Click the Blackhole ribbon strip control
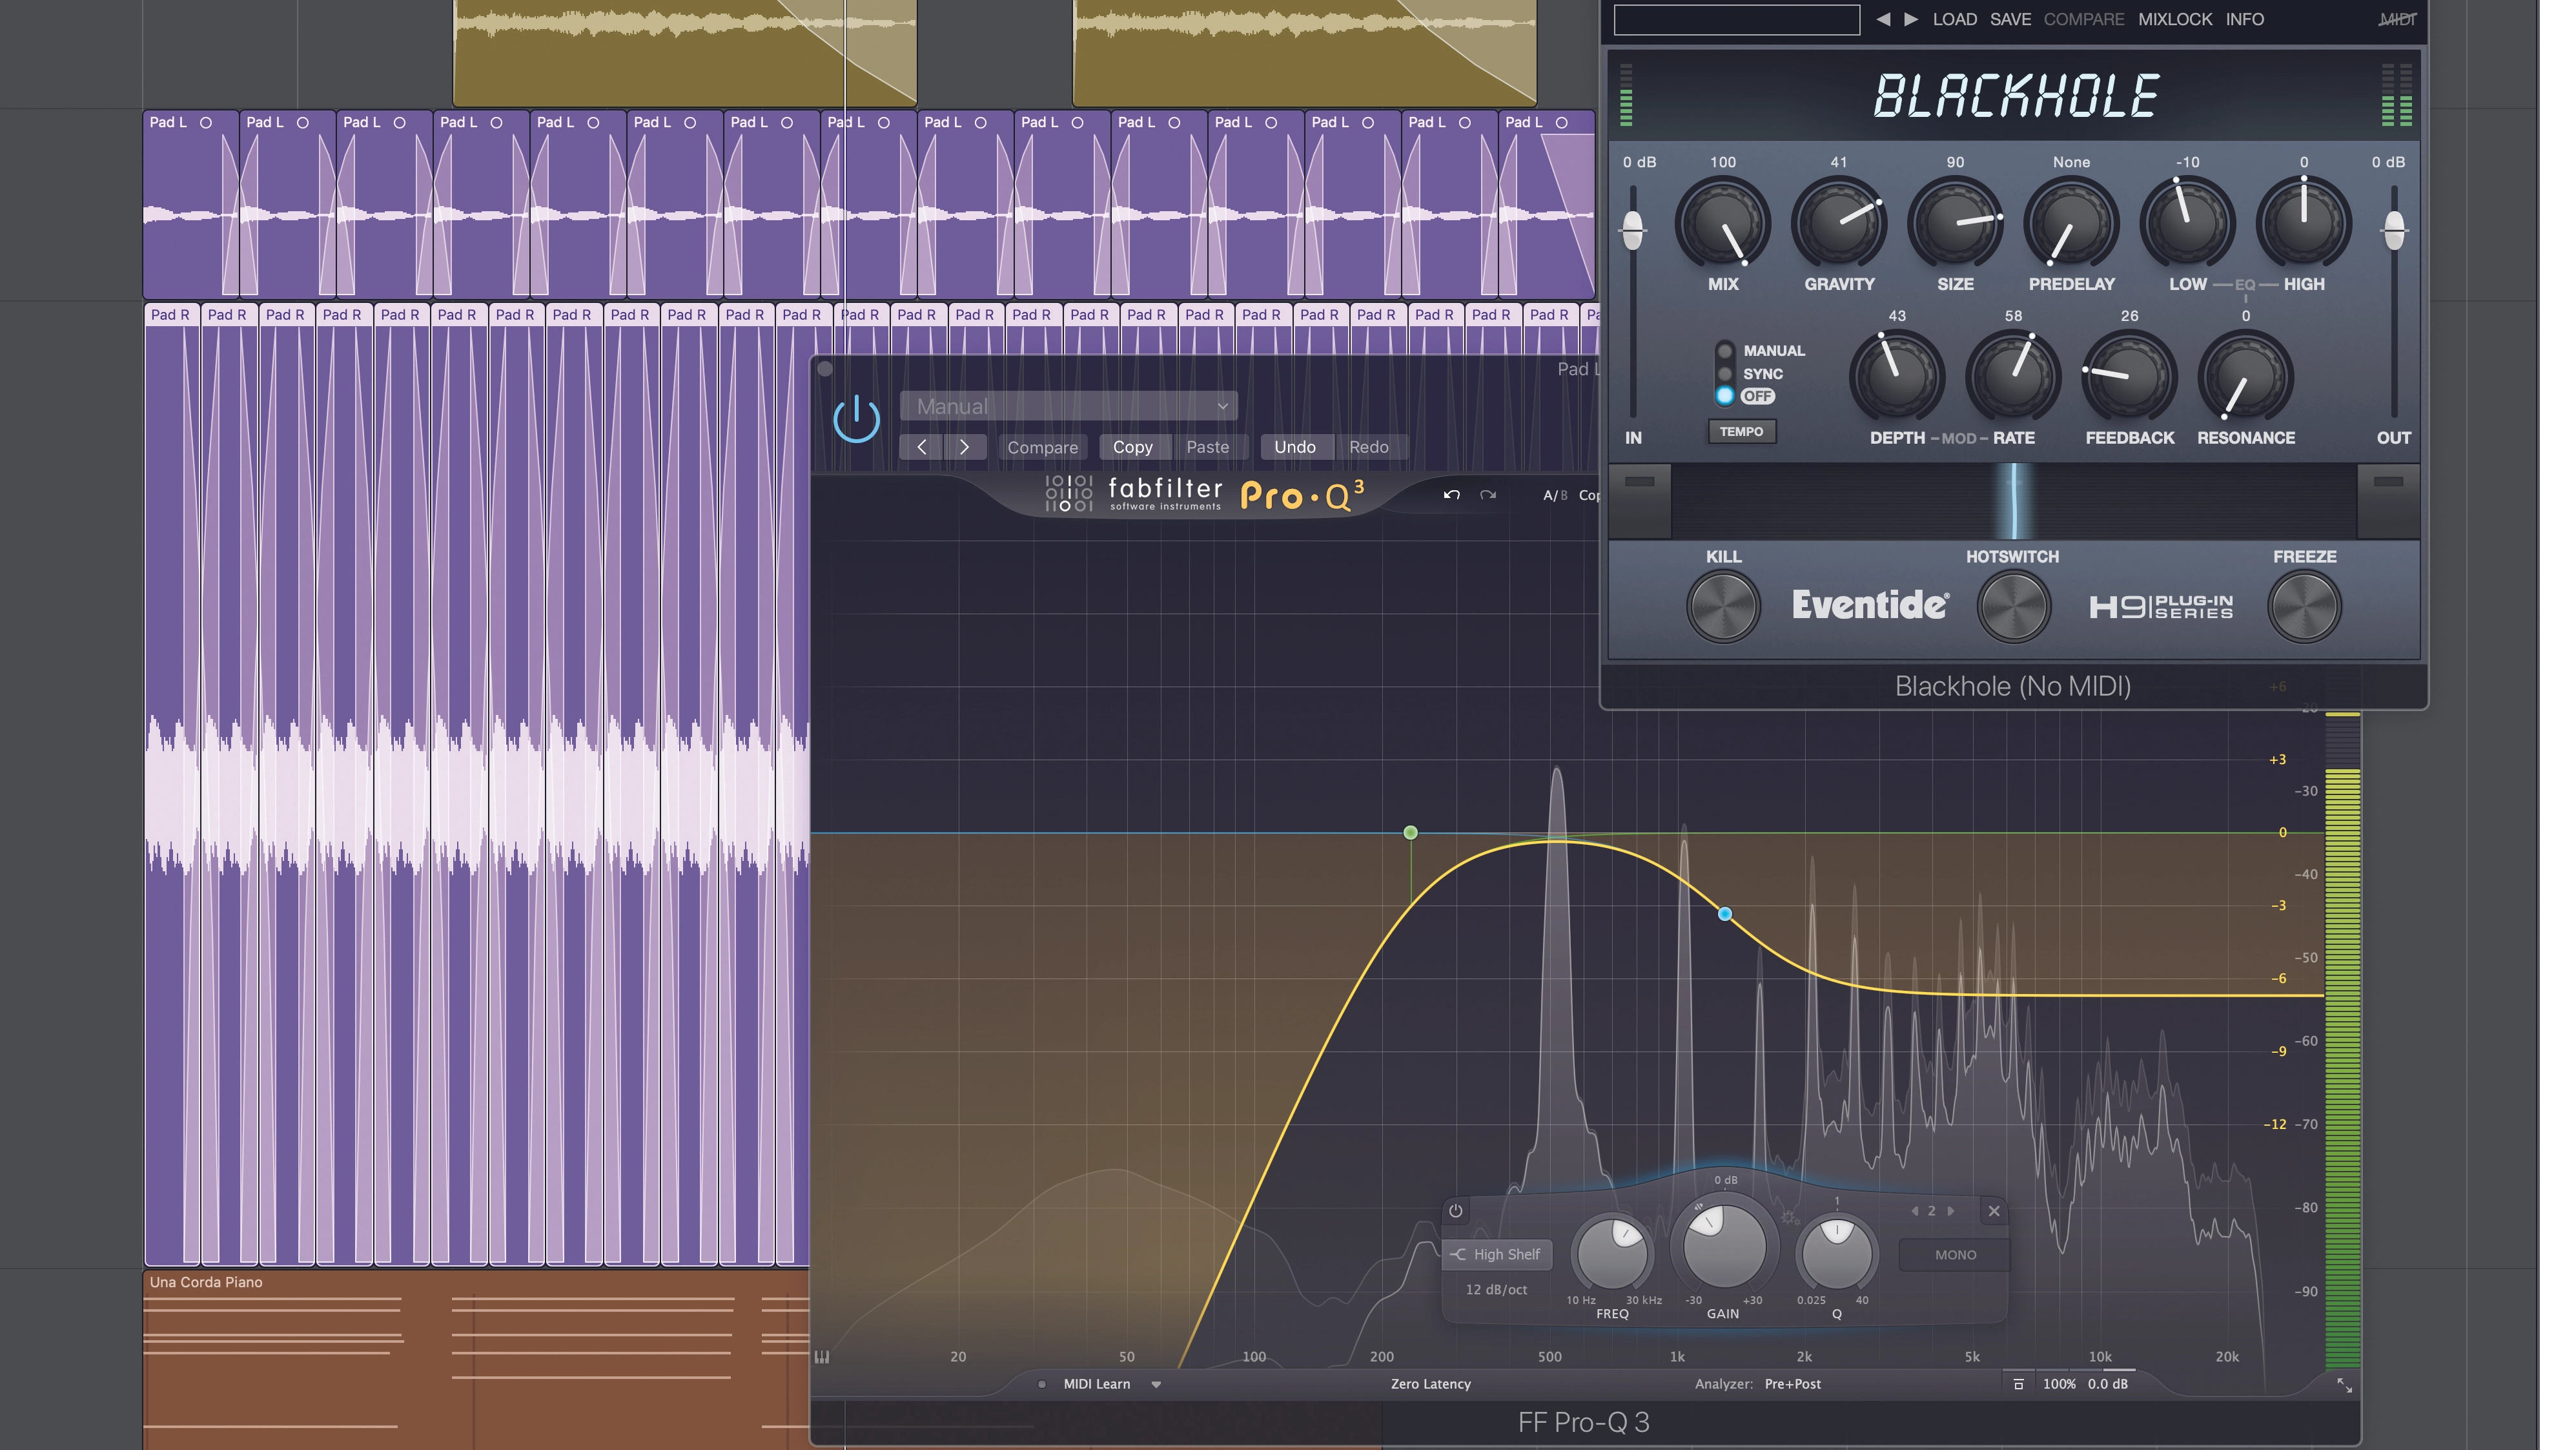 (2013, 501)
